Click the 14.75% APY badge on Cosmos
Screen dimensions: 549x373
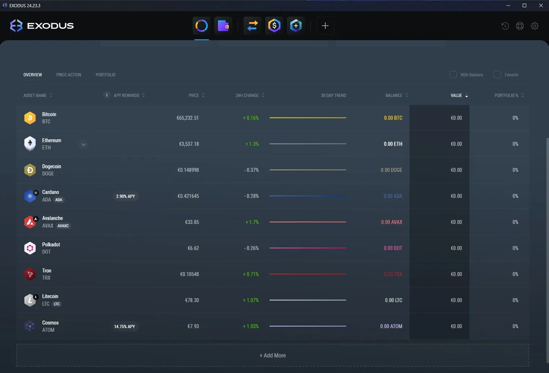coord(125,326)
